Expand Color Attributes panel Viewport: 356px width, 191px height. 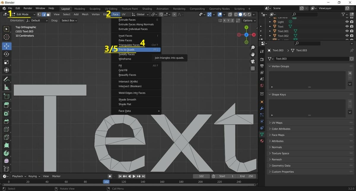pyautogui.click(x=311, y=129)
